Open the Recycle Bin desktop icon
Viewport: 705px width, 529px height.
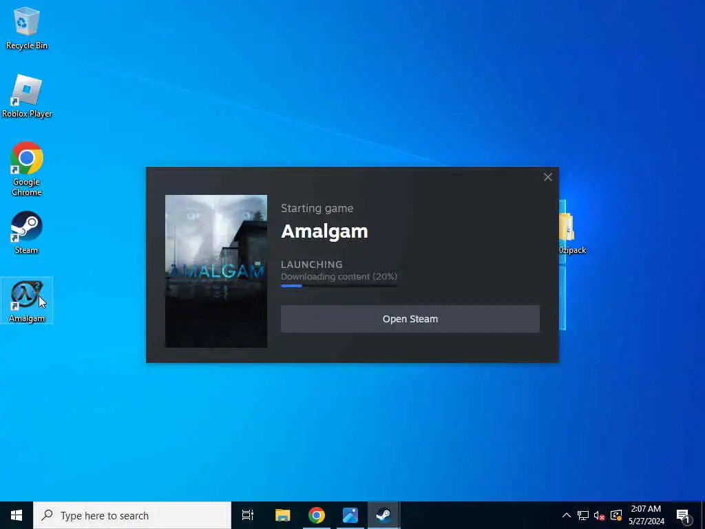pos(27,28)
